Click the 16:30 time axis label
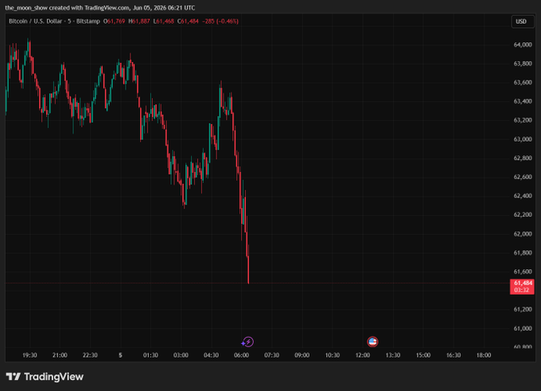This screenshot has width=541, height=391. 453,355
